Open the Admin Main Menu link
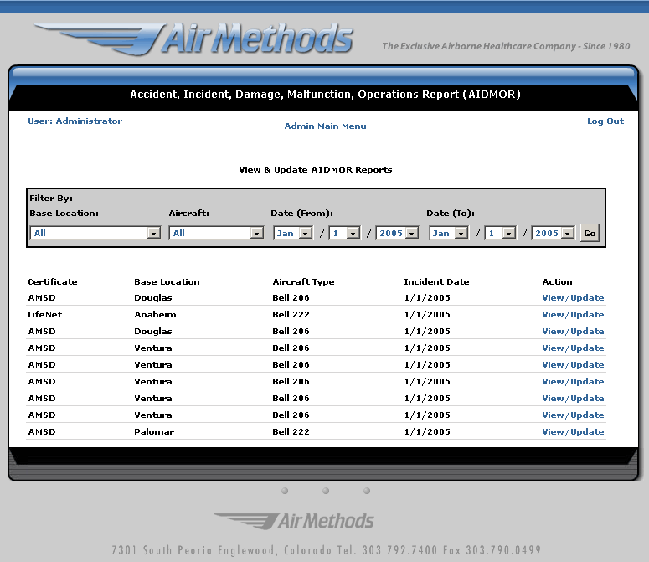Image resolution: width=649 pixels, height=562 pixels. pos(325,126)
